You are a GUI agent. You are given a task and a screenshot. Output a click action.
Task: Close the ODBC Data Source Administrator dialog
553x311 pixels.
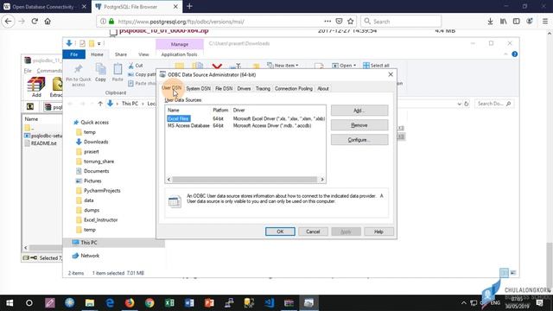(x=391, y=74)
